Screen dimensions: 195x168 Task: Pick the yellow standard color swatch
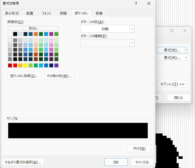pos(25,65)
